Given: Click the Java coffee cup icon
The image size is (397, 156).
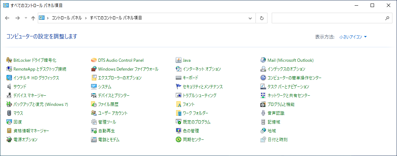Looking at the screenshot, I should click(x=179, y=60).
